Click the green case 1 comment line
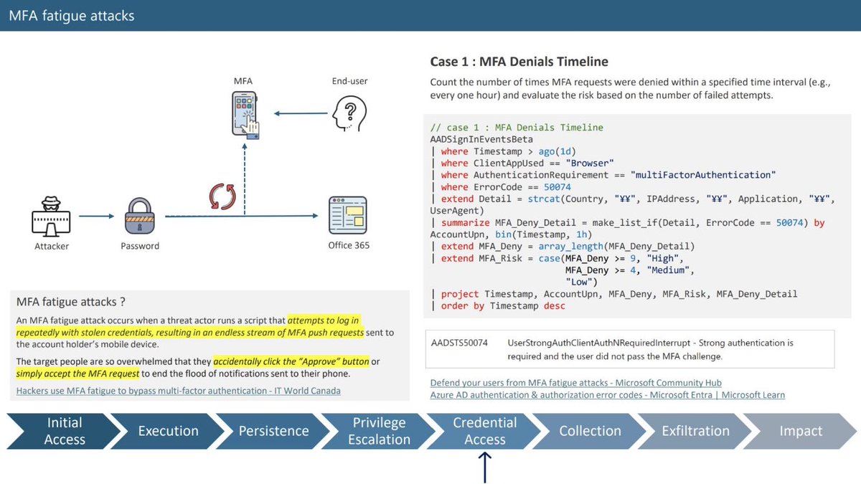This screenshot has height=484, width=861. 517,128
